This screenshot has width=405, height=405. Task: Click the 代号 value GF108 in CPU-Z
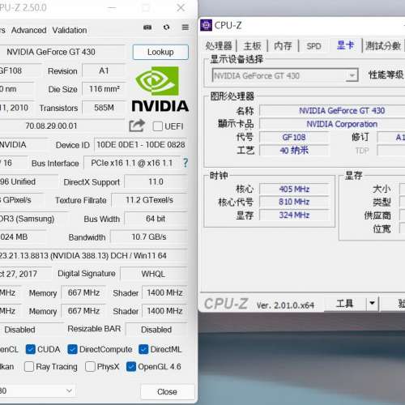pos(294,137)
